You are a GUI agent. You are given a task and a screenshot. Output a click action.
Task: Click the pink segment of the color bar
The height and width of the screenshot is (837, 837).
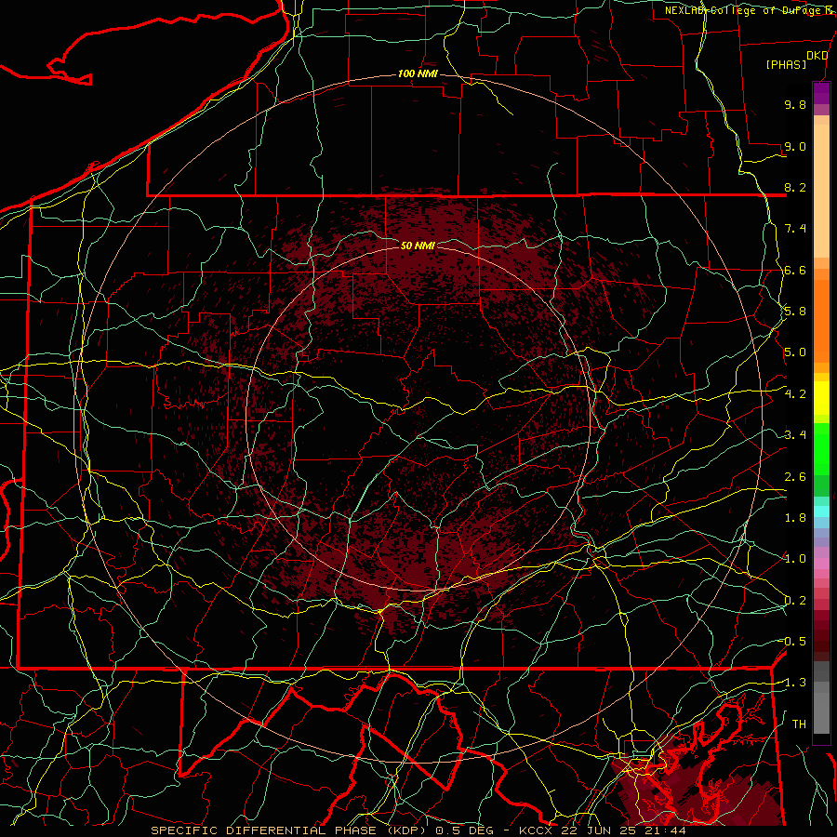(x=821, y=564)
